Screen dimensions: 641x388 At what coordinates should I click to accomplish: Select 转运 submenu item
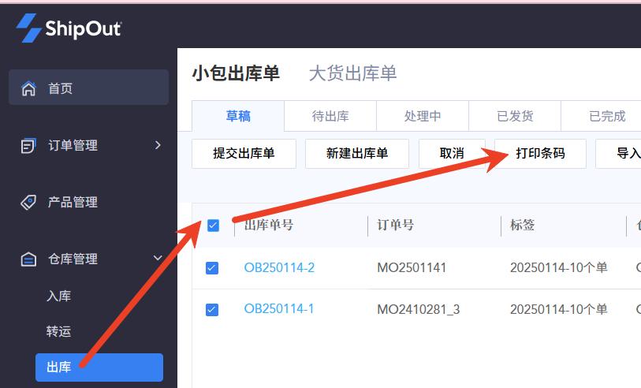59,330
